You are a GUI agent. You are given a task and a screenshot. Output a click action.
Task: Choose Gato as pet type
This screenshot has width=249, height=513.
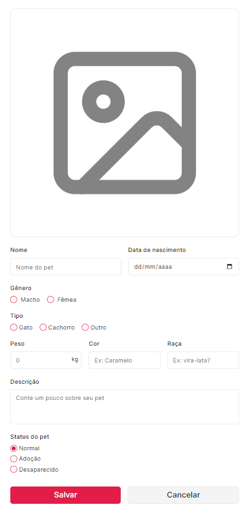coord(14,328)
